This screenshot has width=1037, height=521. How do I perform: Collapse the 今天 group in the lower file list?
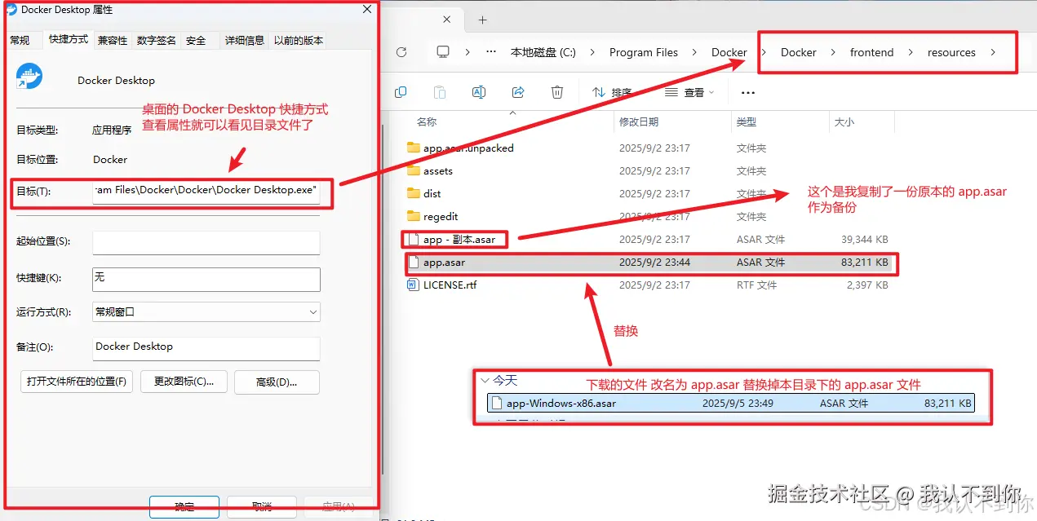coord(485,381)
